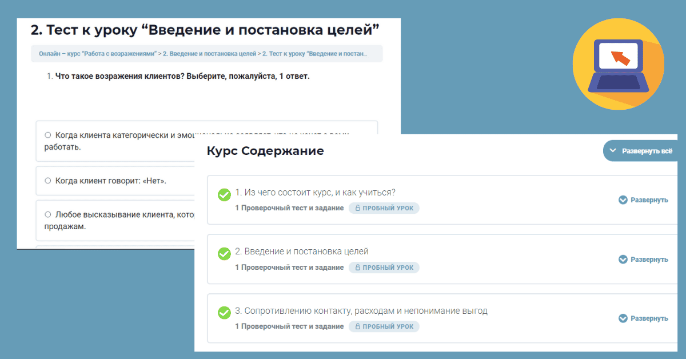
Task: Select radio 'Любое высказывание клиента'
Action: [x=48, y=215]
